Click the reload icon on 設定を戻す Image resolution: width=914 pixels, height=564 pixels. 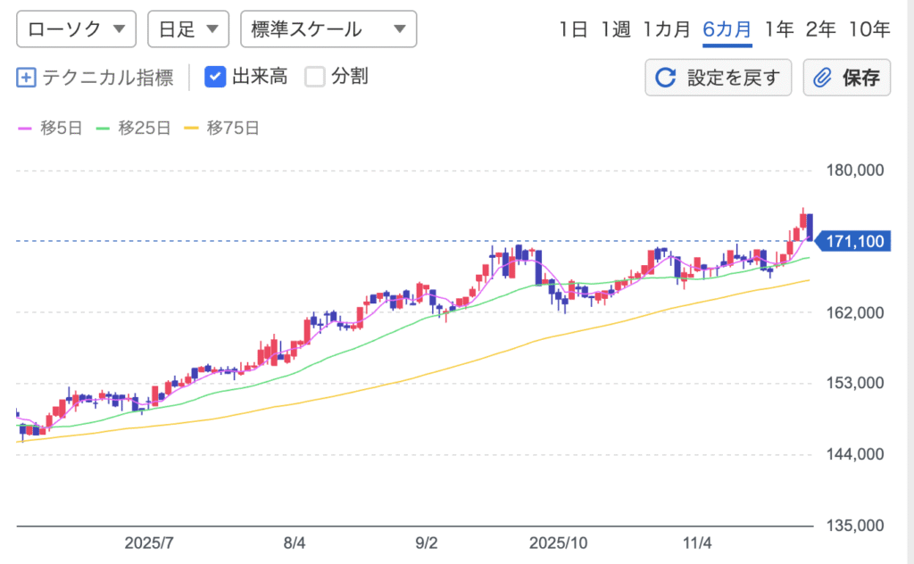tap(666, 78)
